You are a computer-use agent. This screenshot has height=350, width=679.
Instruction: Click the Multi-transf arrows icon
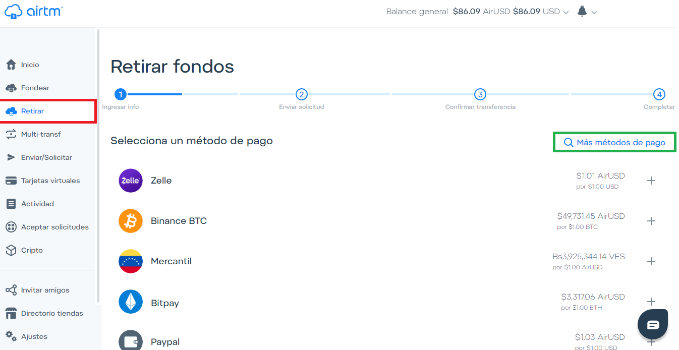pos(11,134)
